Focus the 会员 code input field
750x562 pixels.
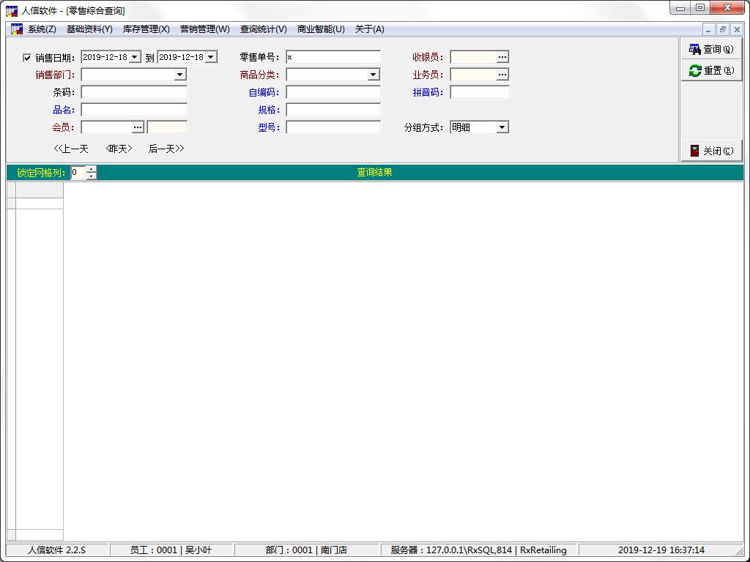107,127
